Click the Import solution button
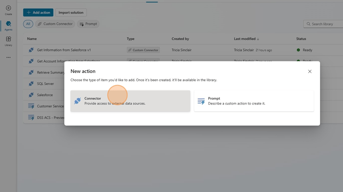The height and width of the screenshot is (192, 343). coord(71,13)
